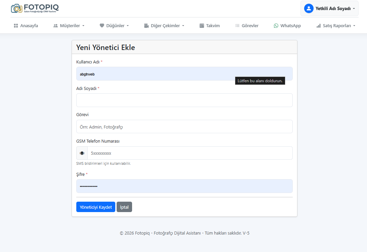The width and height of the screenshot is (367, 252).
Task: Click the Düğünler heart icon
Action: 102,26
